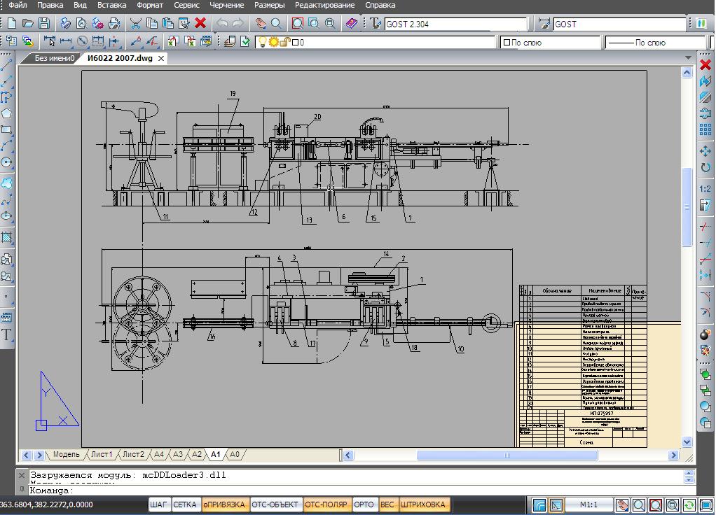The height and width of the screenshot is (515, 716).
Task: Click the Print icon in the toolbar
Action: 65,23
